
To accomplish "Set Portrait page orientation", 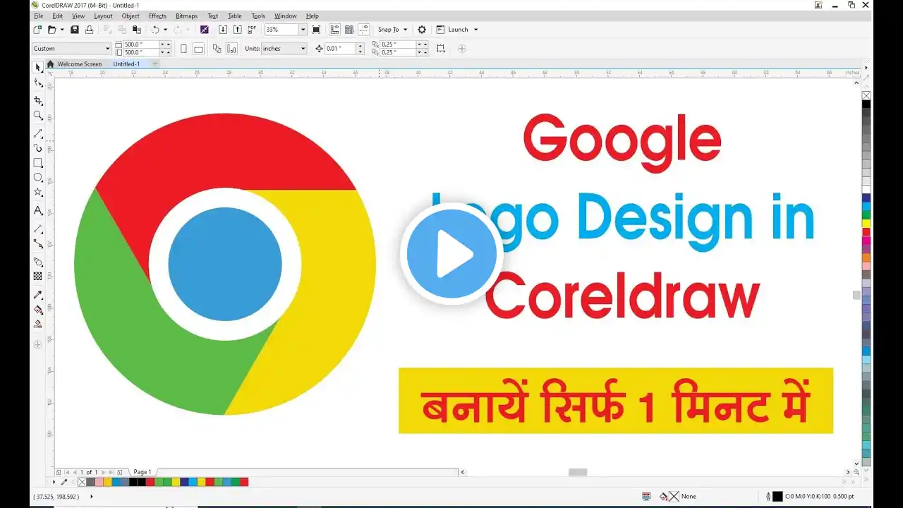I will coord(184,49).
